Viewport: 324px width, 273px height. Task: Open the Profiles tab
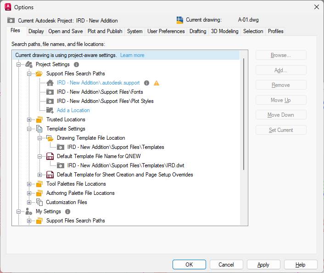(x=275, y=31)
